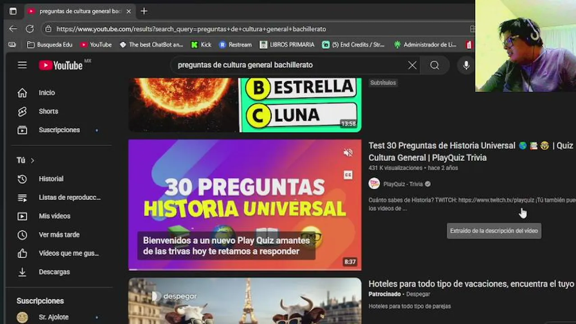Select the preguntas de cultura general tab
The width and height of the screenshot is (576, 324).
tap(79, 11)
